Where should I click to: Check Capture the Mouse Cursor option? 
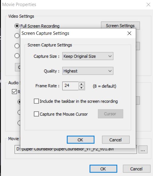click(x=36, y=114)
